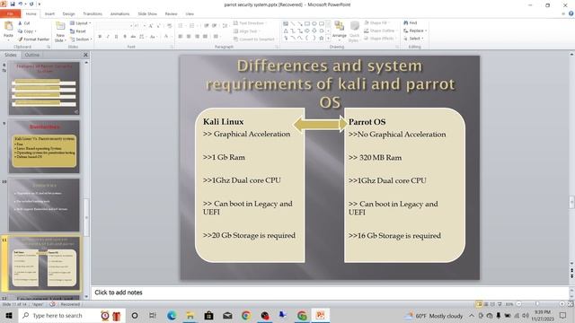Screen dimensions: 575x323
Task: Open the Shape Effects dropdown
Action: [380, 39]
